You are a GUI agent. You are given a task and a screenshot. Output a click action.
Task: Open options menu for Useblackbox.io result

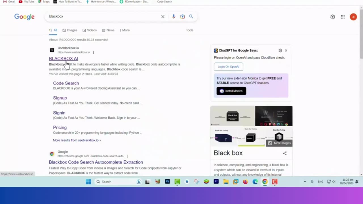(x=93, y=52)
